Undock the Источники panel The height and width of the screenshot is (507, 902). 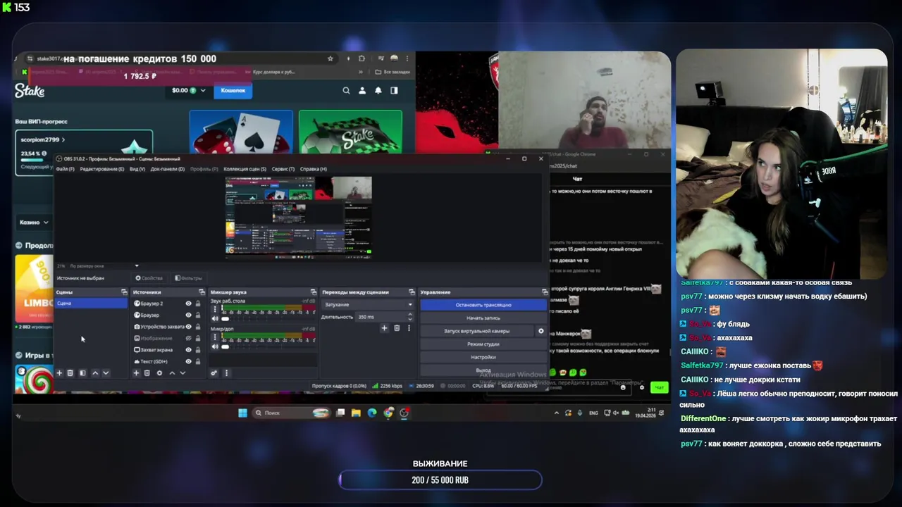point(202,292)
